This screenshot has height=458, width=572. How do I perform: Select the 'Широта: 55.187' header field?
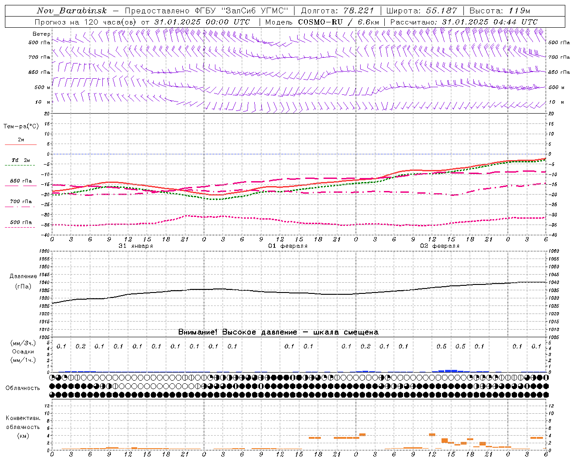tap(422, 11)
